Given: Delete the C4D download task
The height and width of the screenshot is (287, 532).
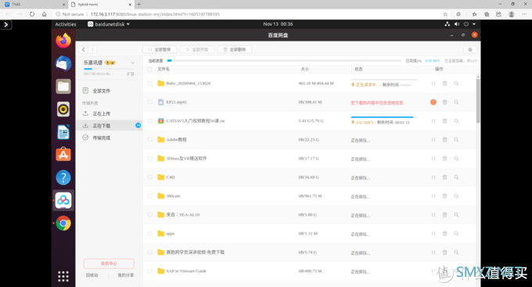Looking at the screenshot, I should (445, 177).
